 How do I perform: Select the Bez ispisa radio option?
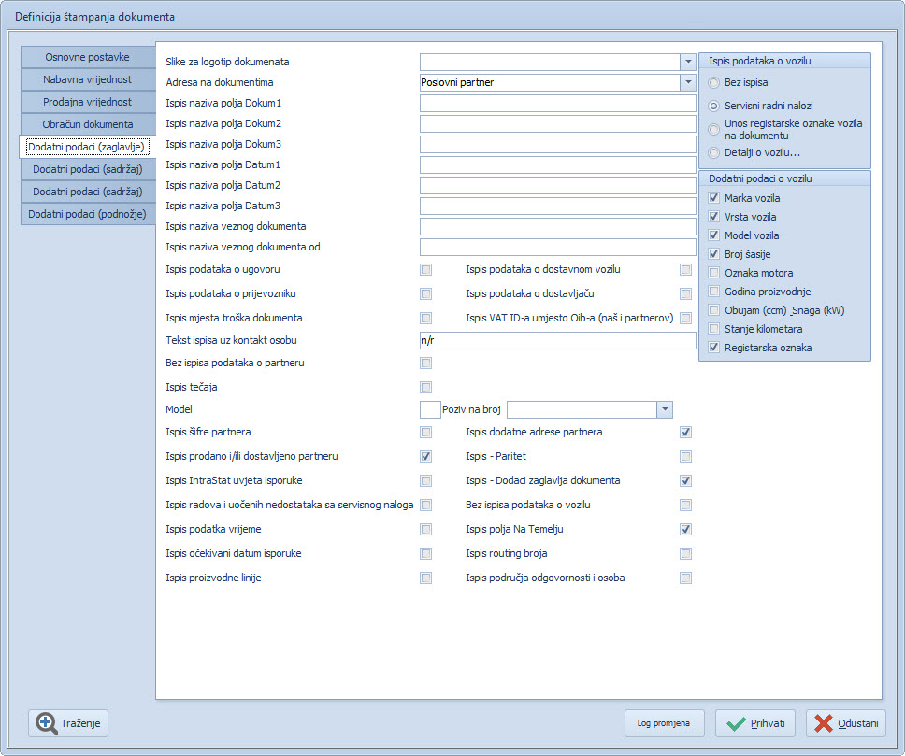click(x=715, y=83)
